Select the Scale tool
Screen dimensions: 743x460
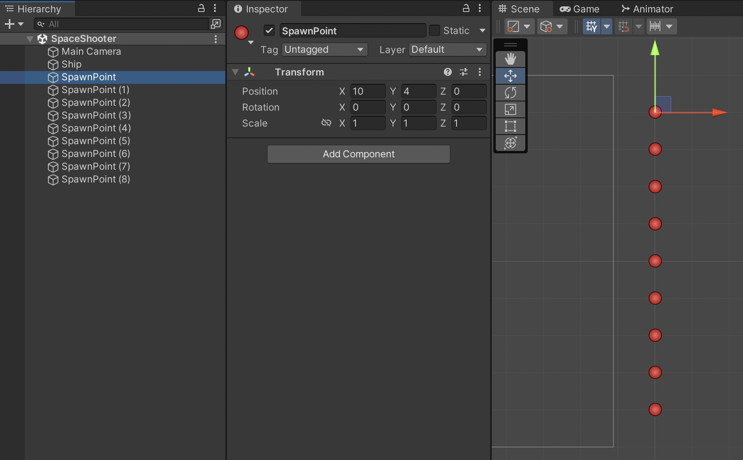click(x=510, y=109)
